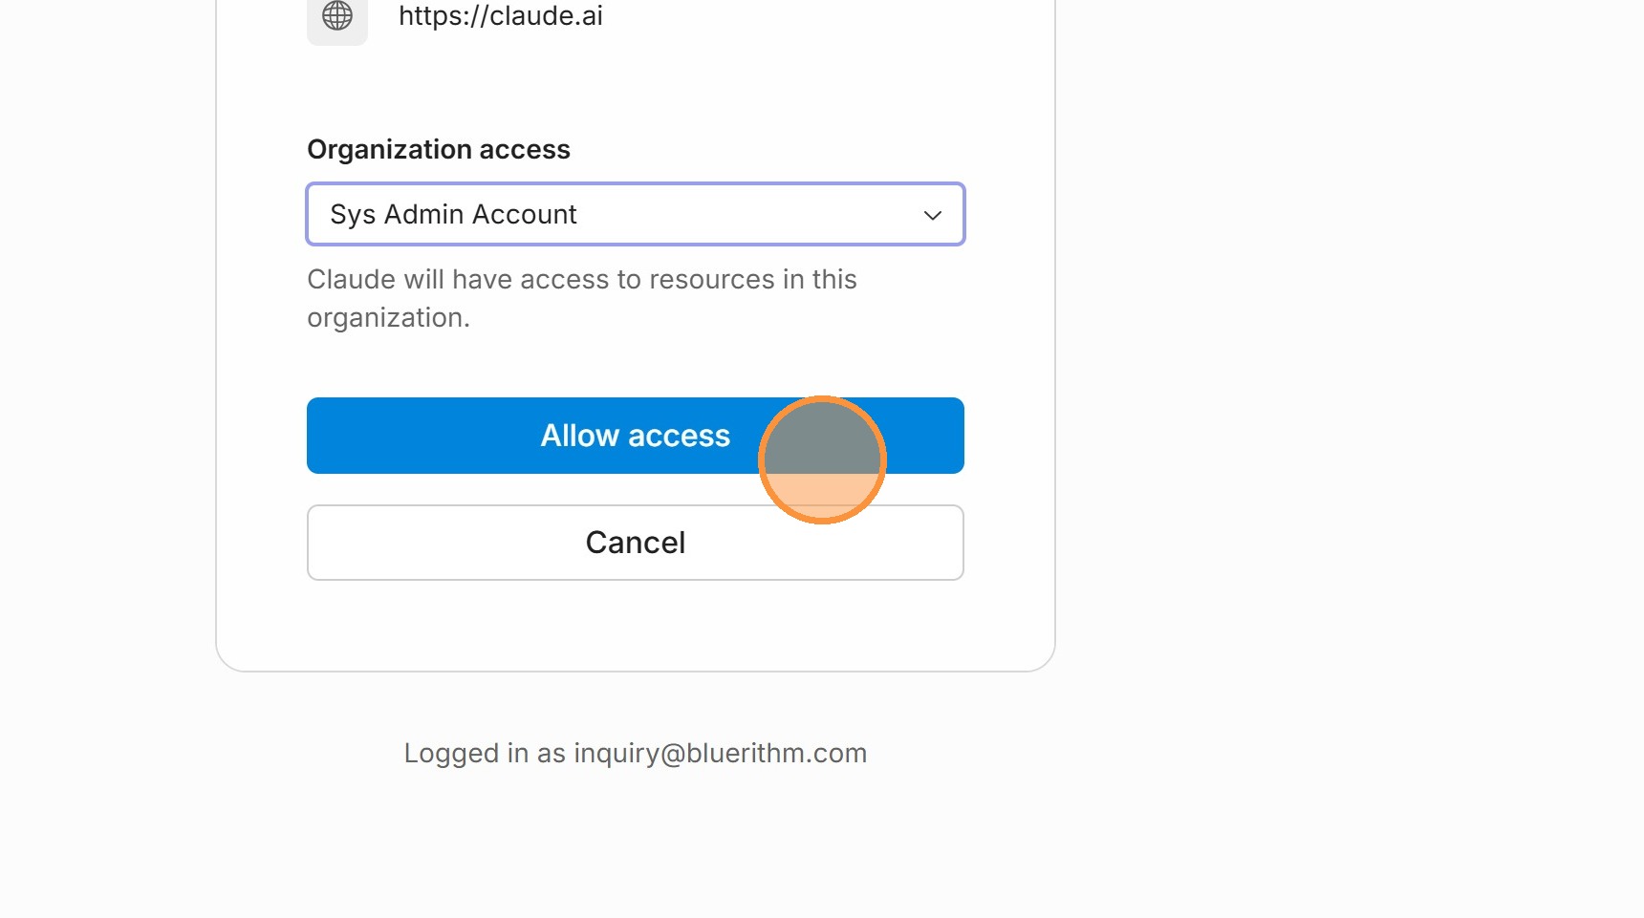Image resolution: width=1644 pixels, height=918 pixels.
Task: Click the inquiry@bluerithm.com email text
Action: tap(721, 753)
